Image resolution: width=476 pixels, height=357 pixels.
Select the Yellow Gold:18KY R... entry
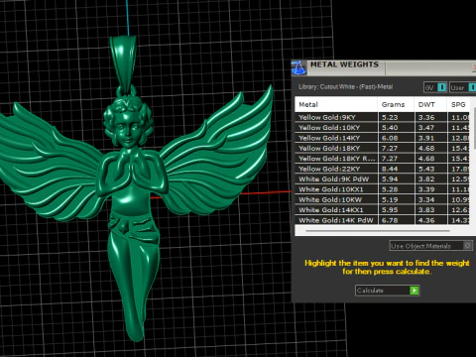pos(336,159)
